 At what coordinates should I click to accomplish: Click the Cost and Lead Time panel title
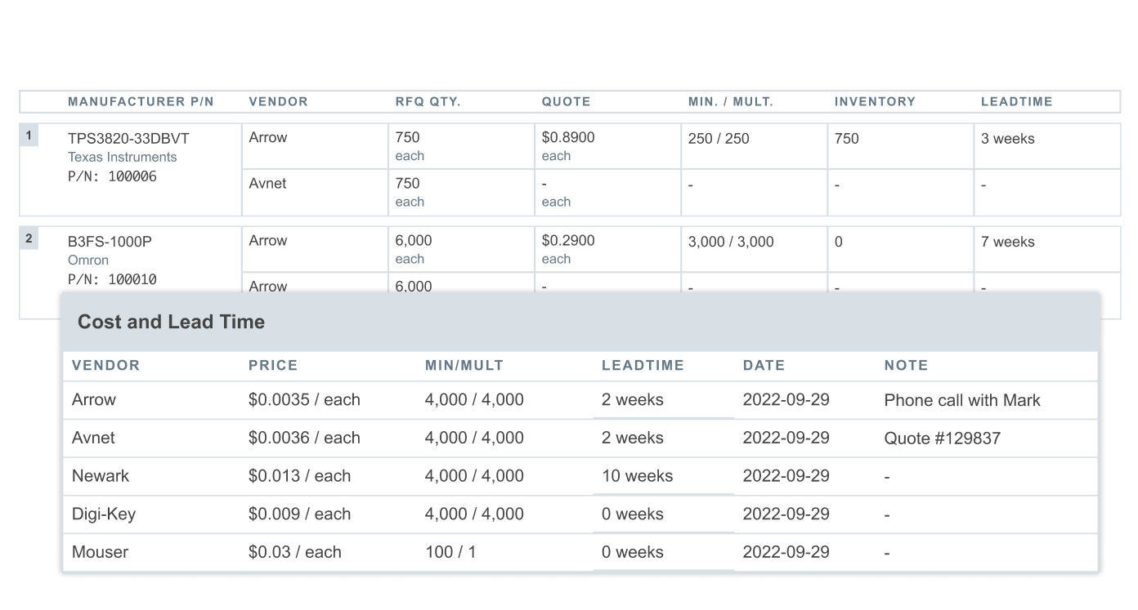(x=171, y=322)
